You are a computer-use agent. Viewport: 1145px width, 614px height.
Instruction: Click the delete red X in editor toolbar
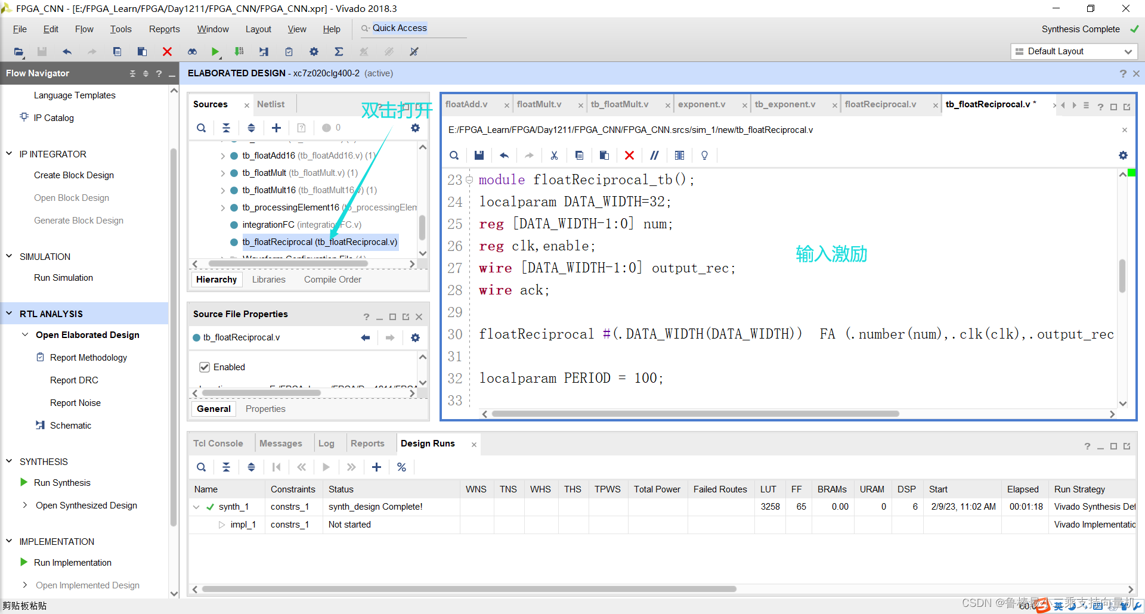[629, 155]
